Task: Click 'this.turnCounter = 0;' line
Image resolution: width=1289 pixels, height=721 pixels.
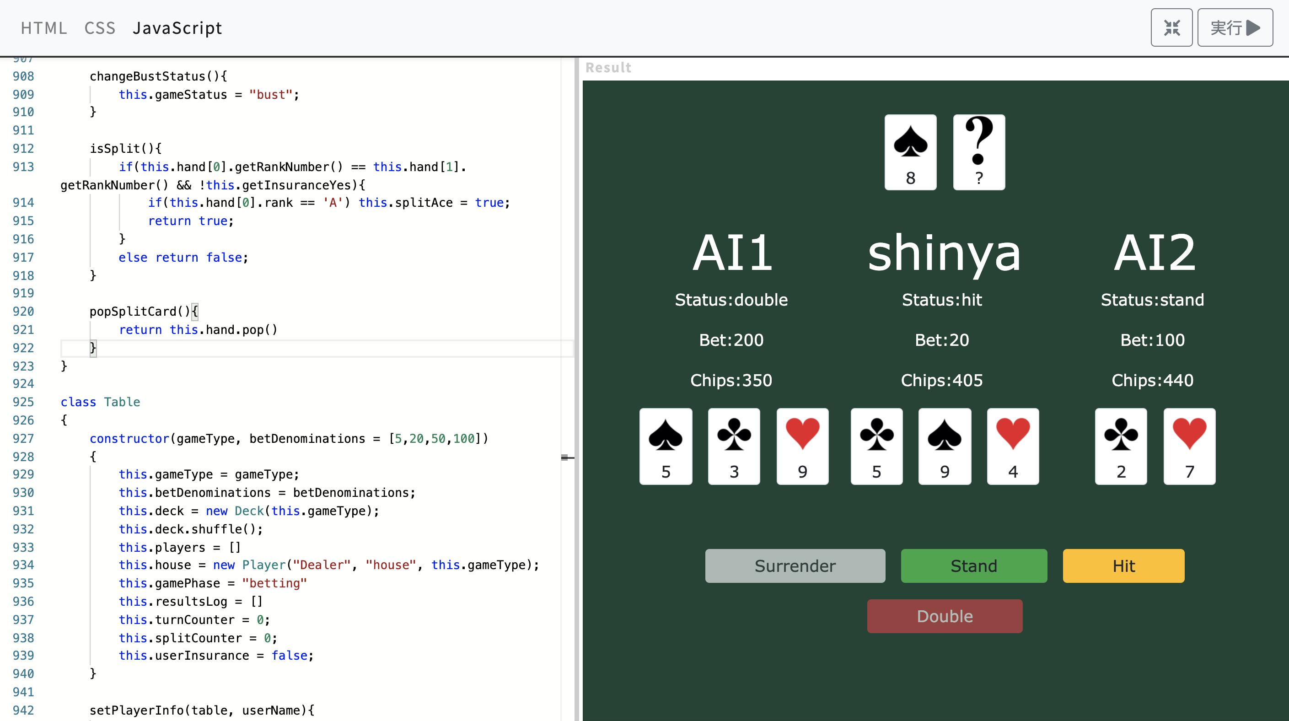Action: click(194, 619)
